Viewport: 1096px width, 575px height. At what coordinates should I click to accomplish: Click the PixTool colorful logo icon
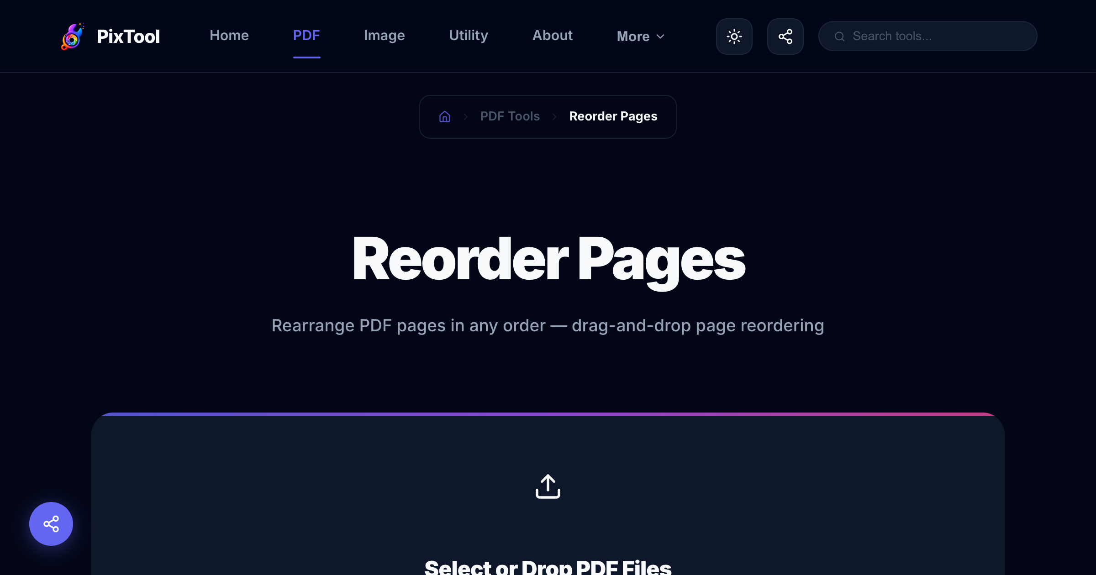pos(73,36)
